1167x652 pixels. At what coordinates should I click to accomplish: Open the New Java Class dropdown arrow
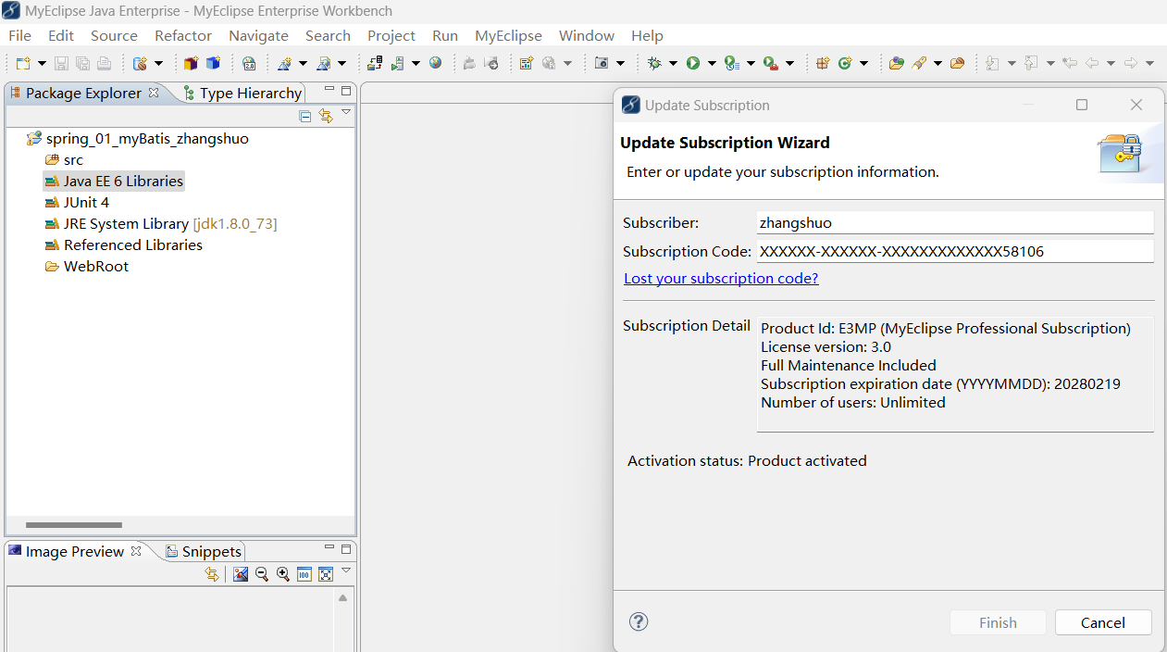tap(863, 64)
